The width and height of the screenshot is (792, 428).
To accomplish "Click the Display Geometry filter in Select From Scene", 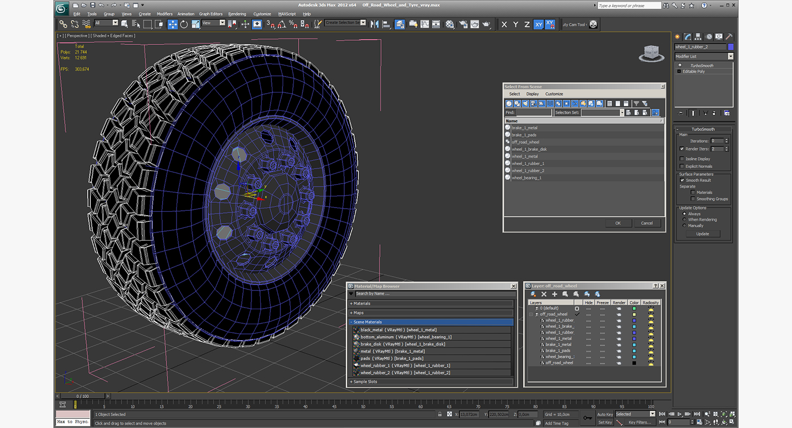I will click(x=509, y=103).
